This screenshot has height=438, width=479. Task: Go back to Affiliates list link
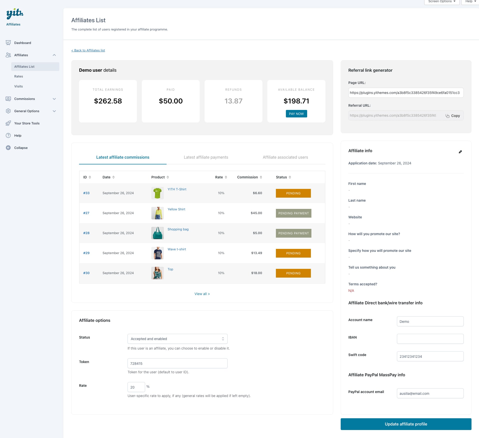click(x=88, y=50)
